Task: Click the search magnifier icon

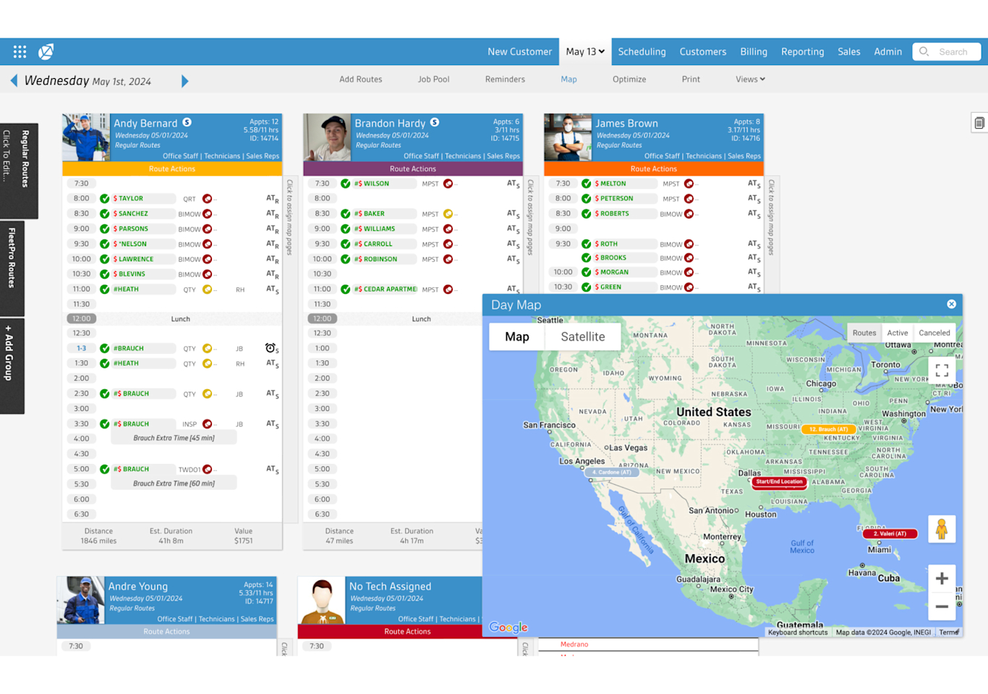Action: pos(924,51)
